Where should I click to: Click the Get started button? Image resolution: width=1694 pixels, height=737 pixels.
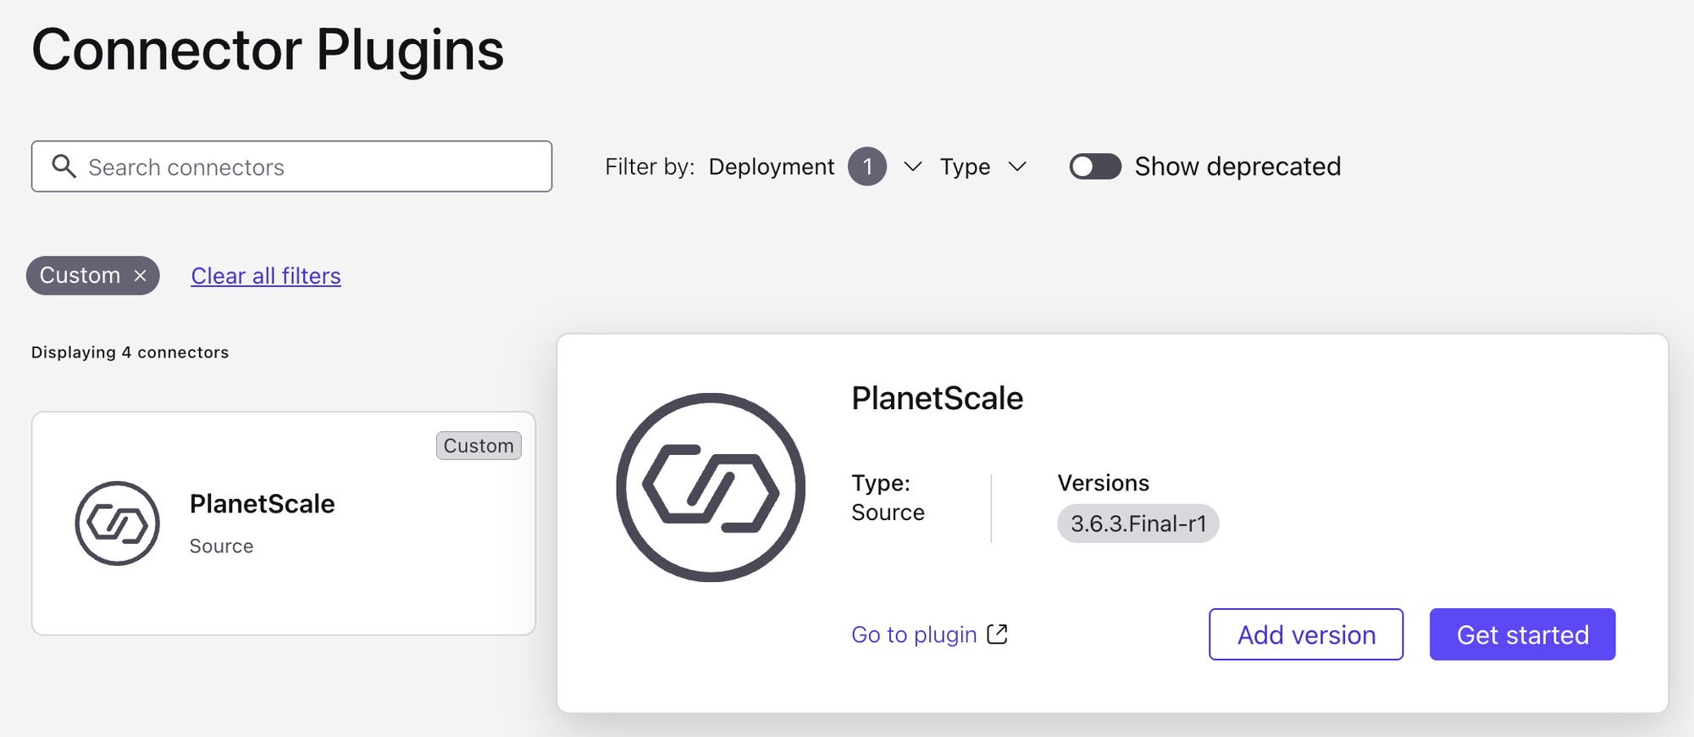[x=1522, y=634]
